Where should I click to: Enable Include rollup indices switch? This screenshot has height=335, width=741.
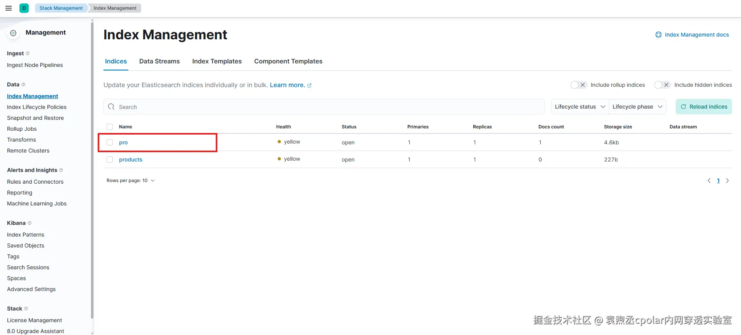click(x=578, y=85)
